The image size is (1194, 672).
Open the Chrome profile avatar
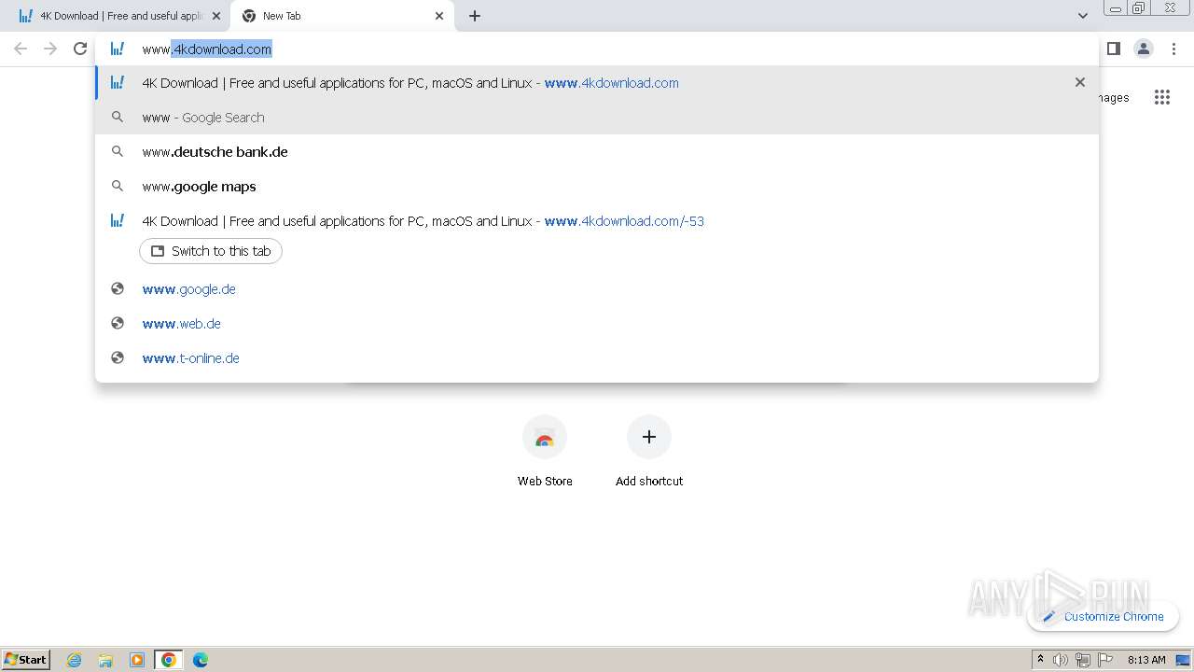(1144, 49)
